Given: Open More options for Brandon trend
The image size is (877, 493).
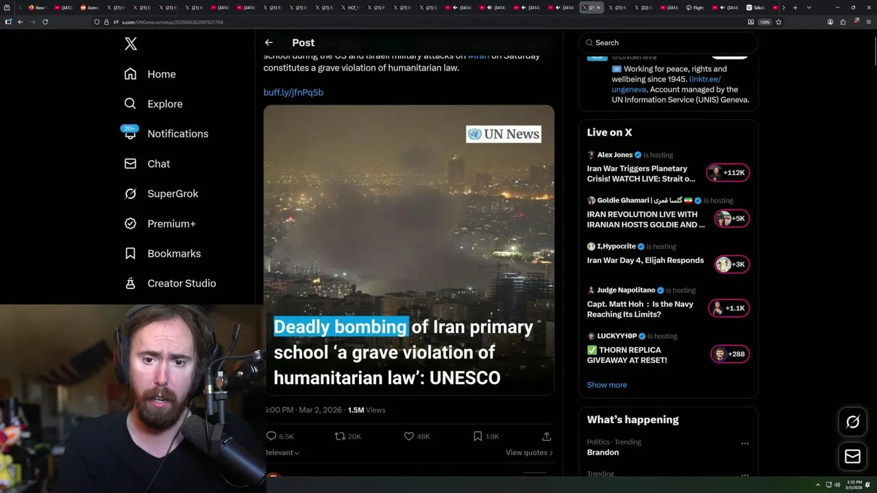Looking at the screenshot, I should [745, 443].
